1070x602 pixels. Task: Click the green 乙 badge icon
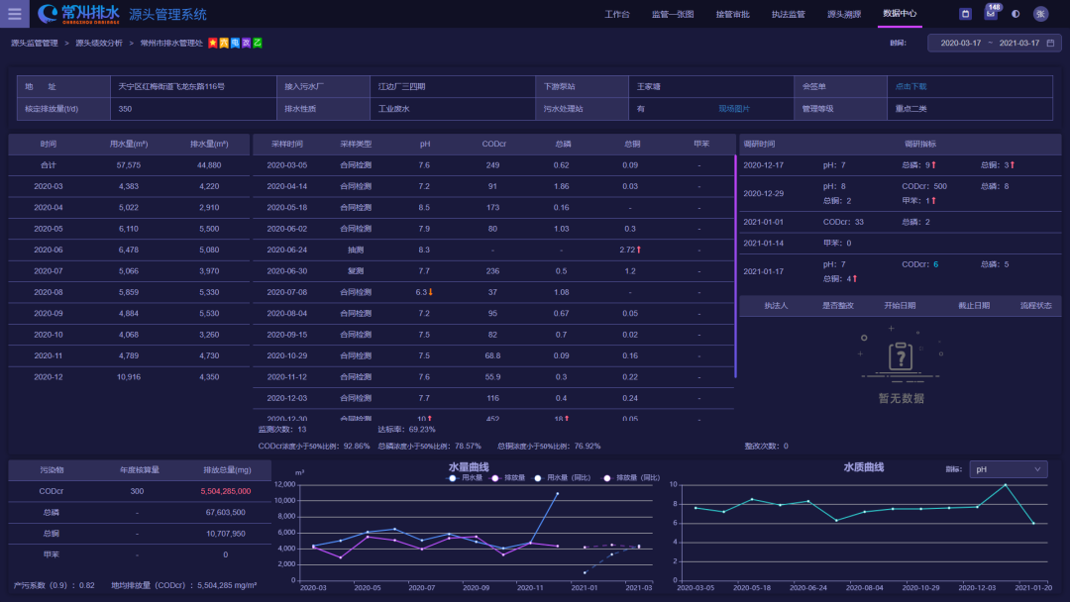[x=258, y=44]
